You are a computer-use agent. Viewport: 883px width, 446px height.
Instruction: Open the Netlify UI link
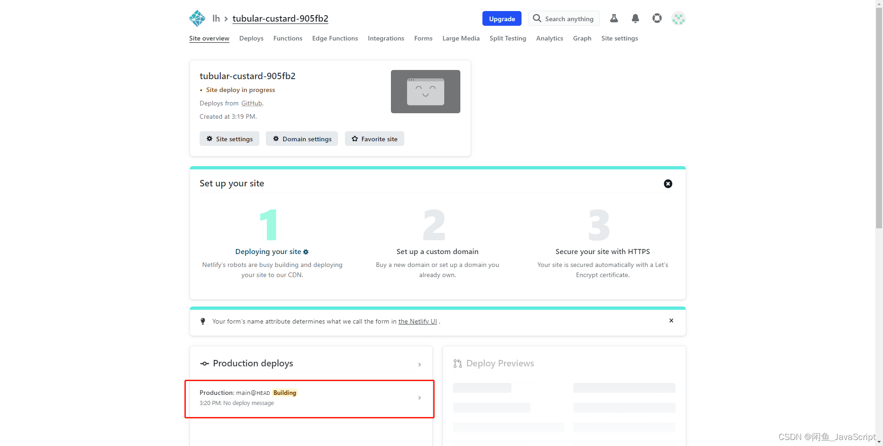click(x=418, y=321)
